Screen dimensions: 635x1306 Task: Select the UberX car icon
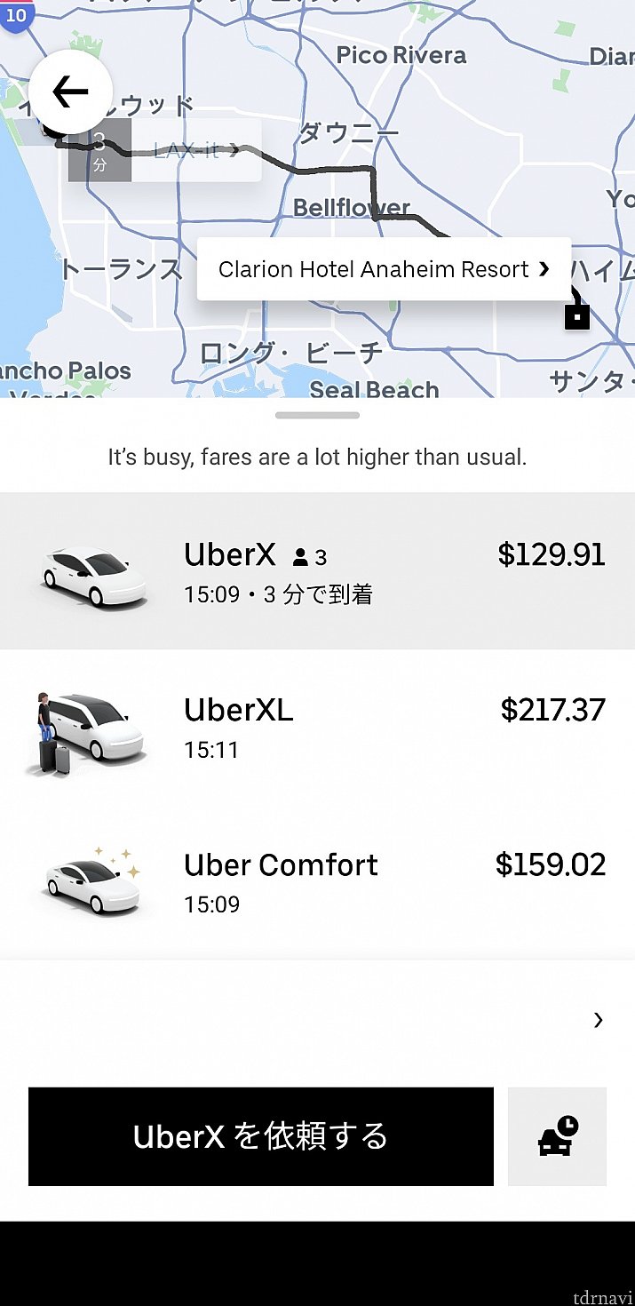coord(89,573)
